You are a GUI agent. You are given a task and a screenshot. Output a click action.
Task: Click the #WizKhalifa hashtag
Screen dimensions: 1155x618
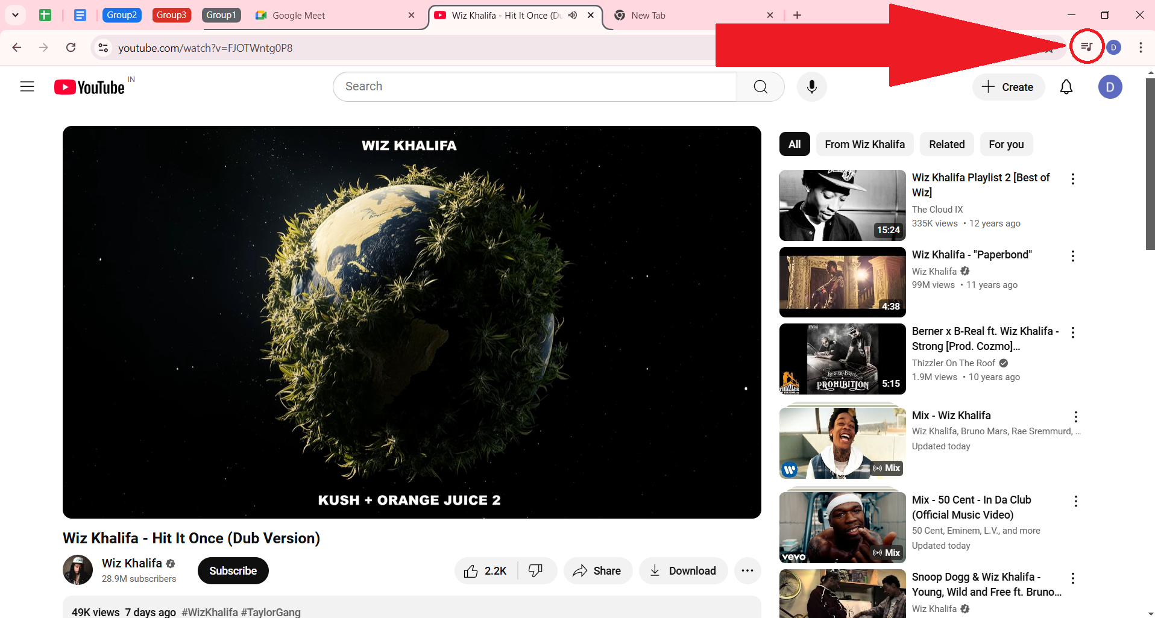click(x=210, y=612)
